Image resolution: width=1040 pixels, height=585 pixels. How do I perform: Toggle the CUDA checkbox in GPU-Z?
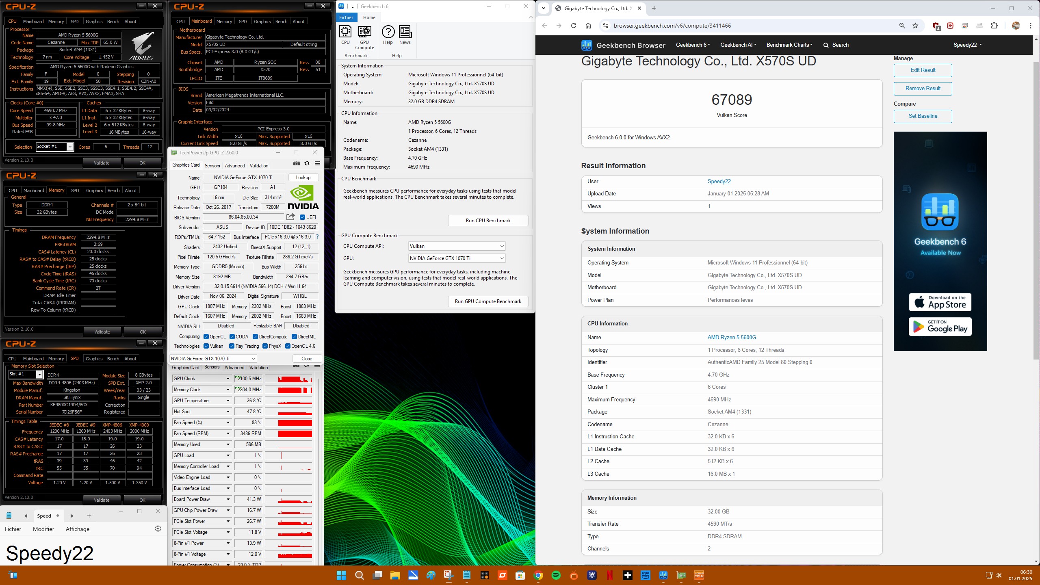pyautogui.click(x=232, y=337)
